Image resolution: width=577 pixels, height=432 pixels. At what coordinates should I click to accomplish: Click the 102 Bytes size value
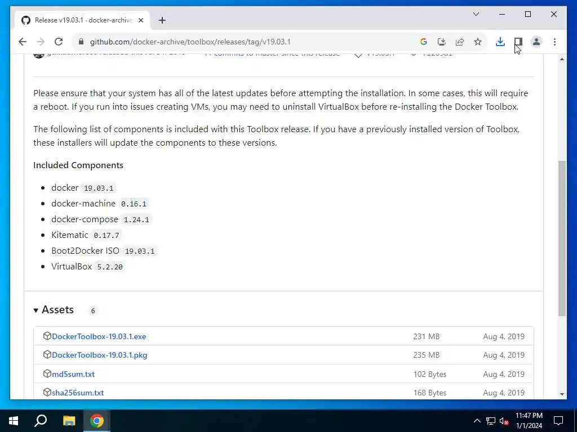[x=430, y=374]
